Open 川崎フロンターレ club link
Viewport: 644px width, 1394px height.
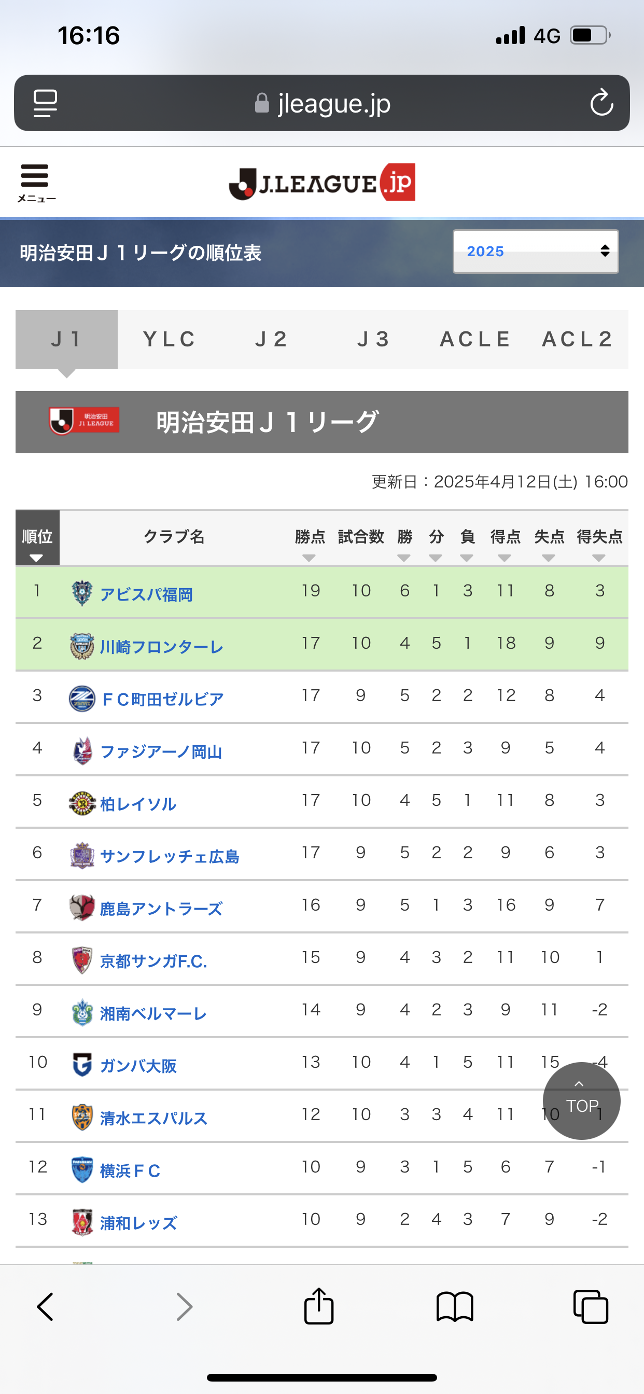click(161, 646)
